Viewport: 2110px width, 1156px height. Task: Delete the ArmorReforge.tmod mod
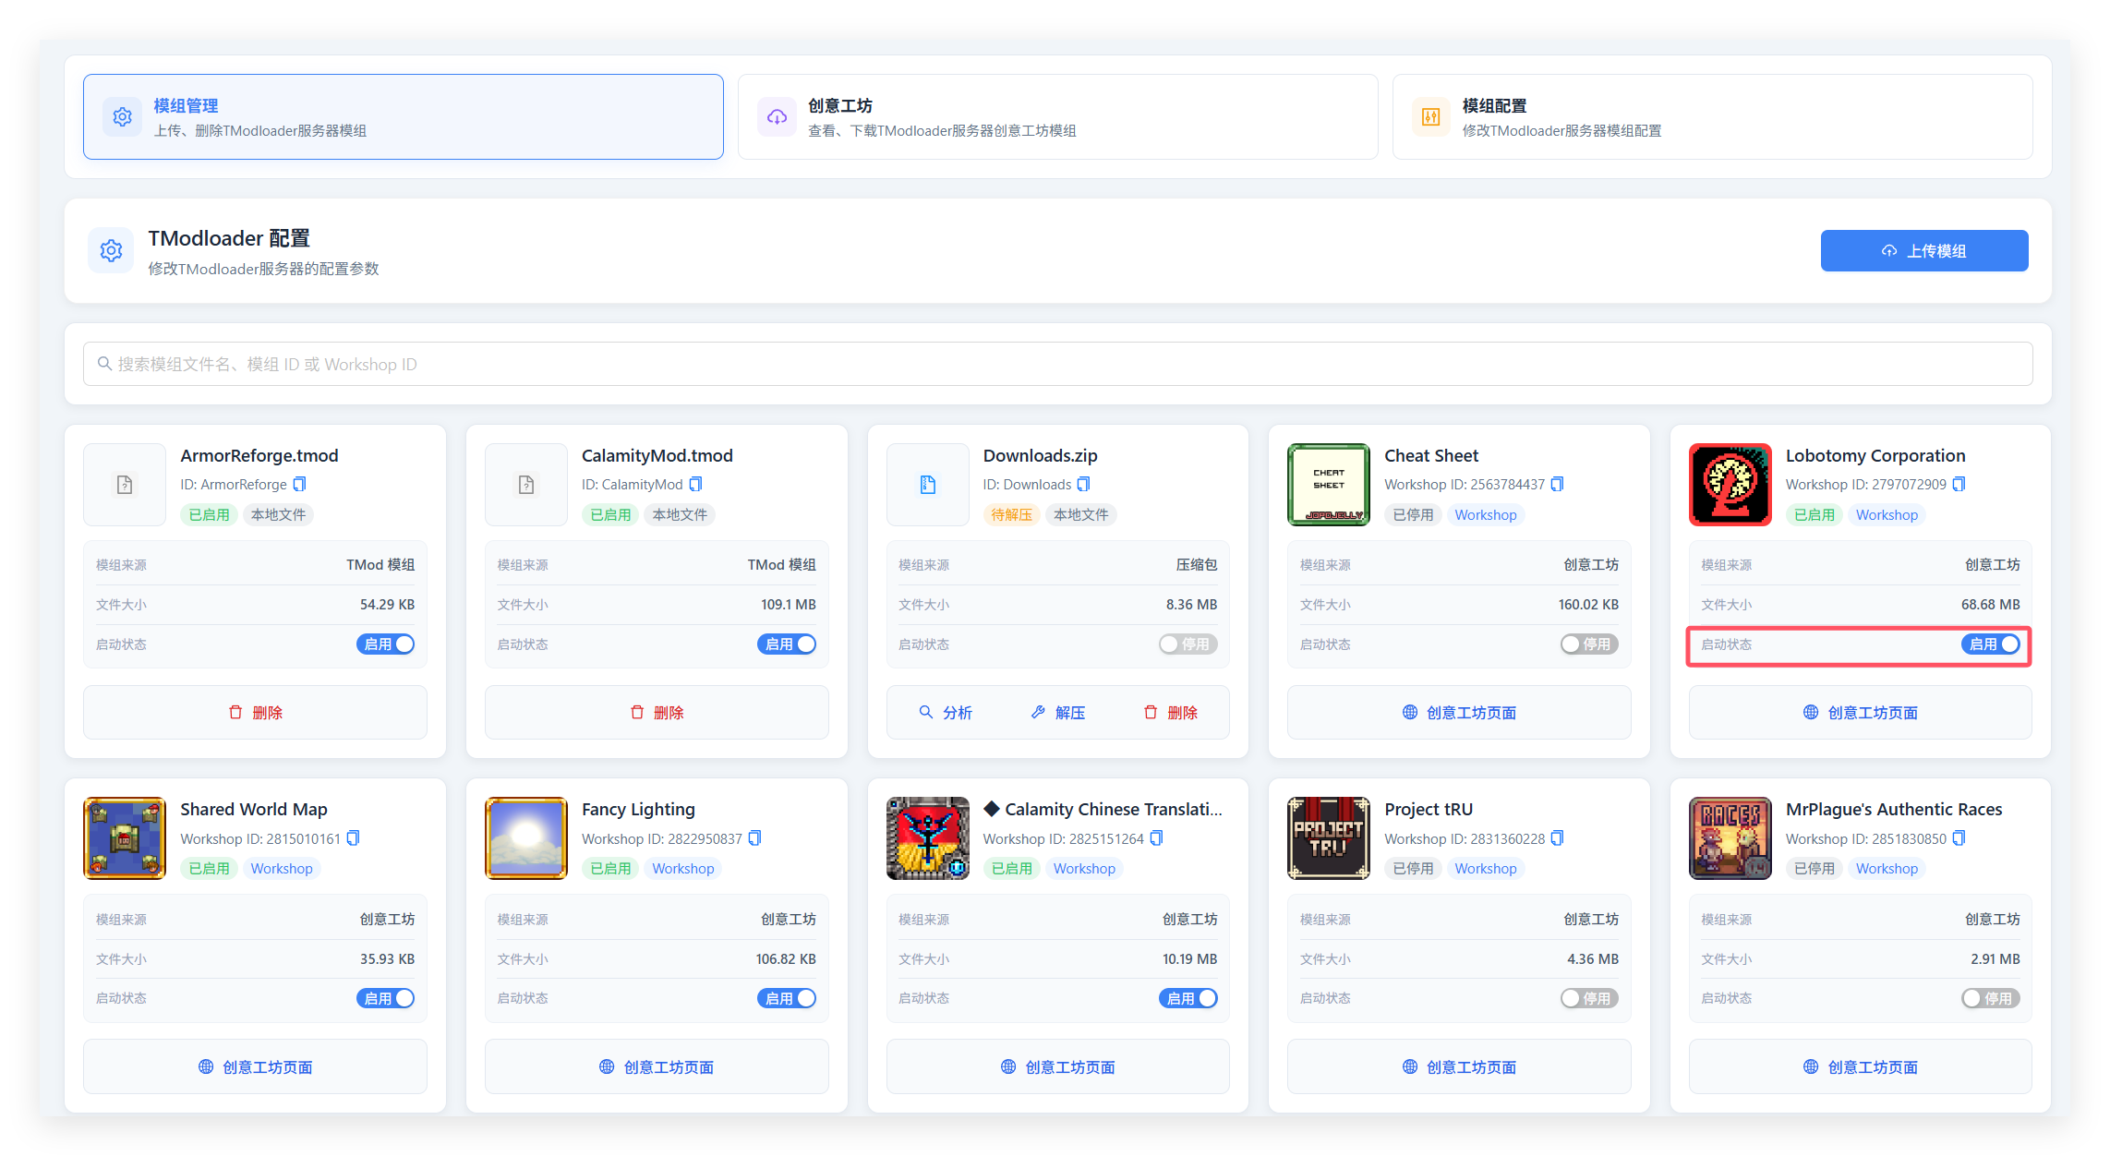click(x=256, y=712)
